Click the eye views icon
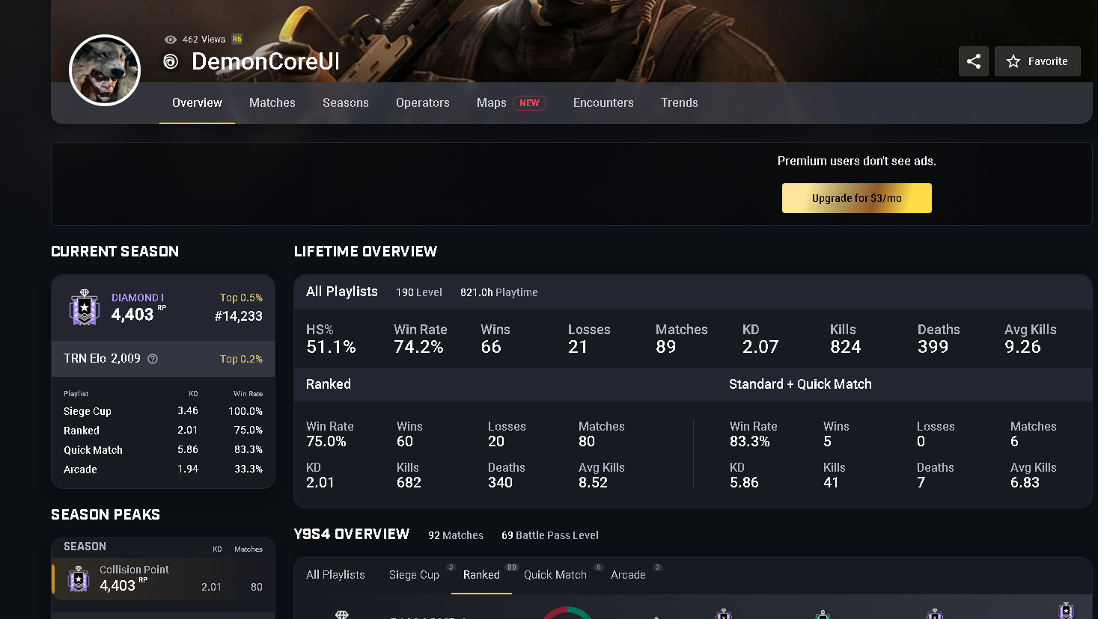The image size is (1098, 619). click(x=171, y=40)
